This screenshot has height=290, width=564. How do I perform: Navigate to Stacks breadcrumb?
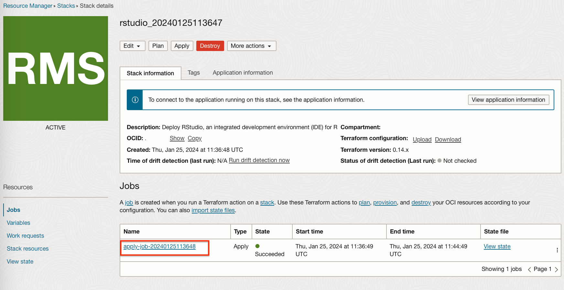pos(66,6)
